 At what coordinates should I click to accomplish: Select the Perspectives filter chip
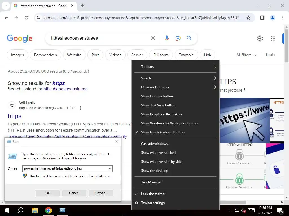(x=45, y=55)
